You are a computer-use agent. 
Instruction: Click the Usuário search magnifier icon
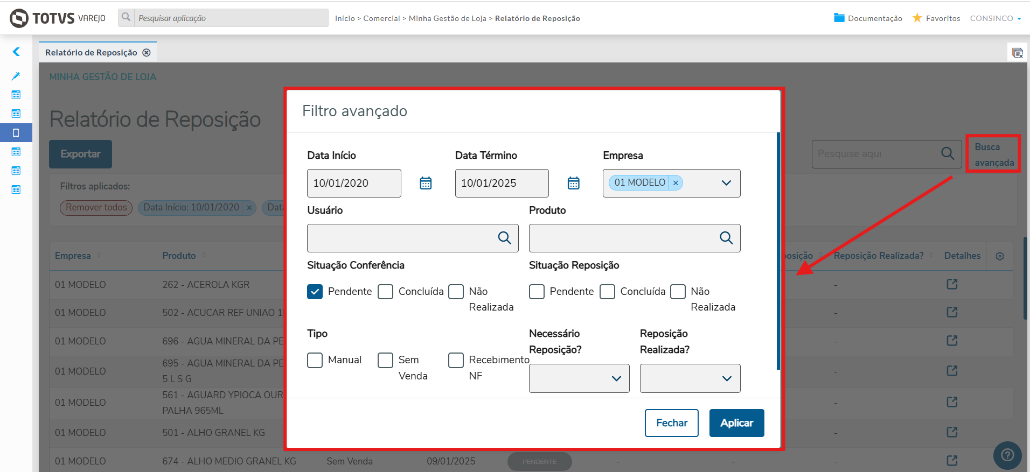point(504,238)
